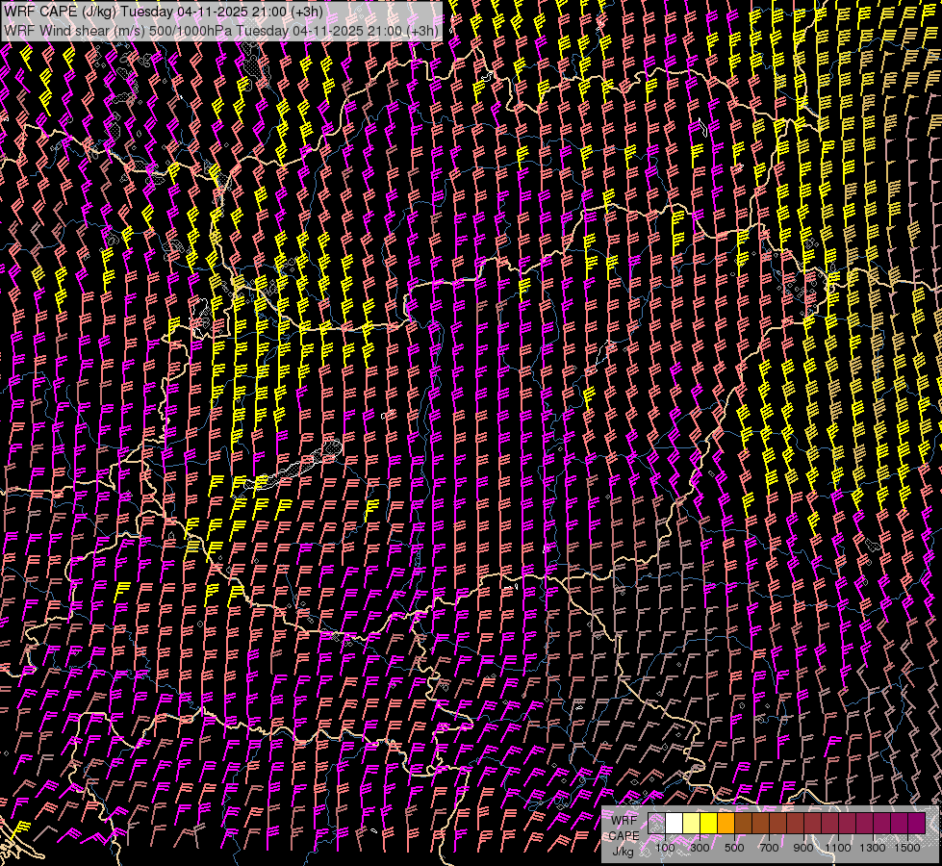942x866 pixels.
Task: Select the pale yellow CAPE legend swatch
Action: click(x=691, y=823)
